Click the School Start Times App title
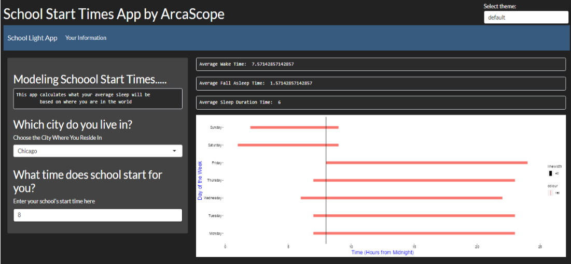Viewport: 571px width, 264px height. (114, 14)
